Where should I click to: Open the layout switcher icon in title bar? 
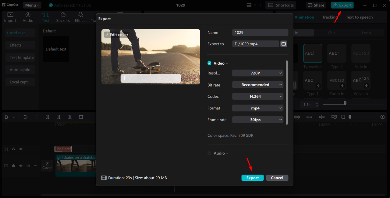pyautogui.click(x=249, y=5)
